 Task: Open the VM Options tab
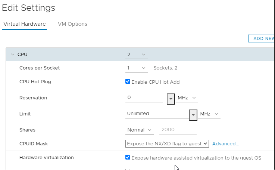(72, 24)
